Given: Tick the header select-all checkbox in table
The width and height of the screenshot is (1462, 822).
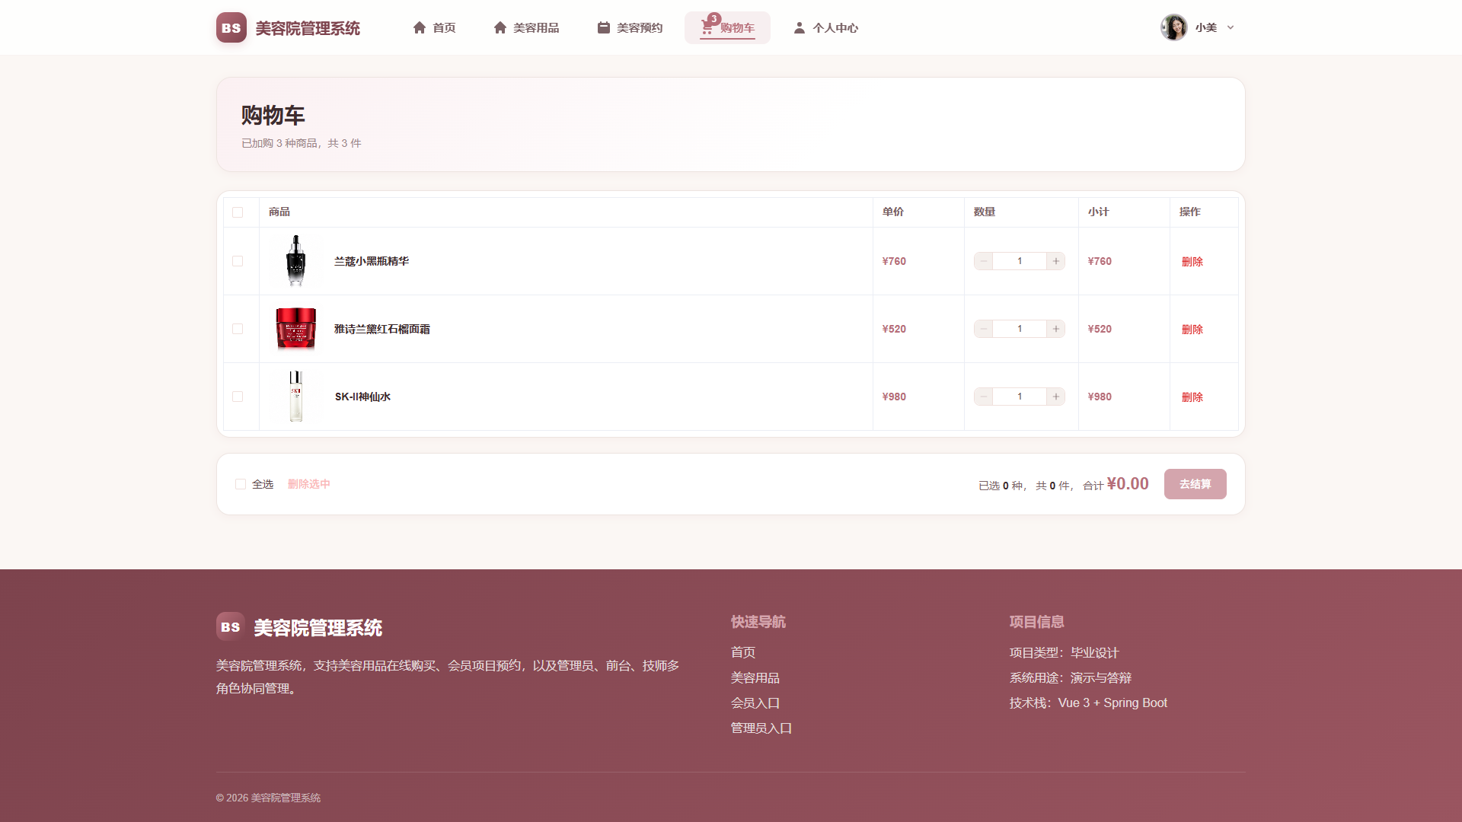Looking at the screenshot, I should pyautogui.click(x=238, y=212).
